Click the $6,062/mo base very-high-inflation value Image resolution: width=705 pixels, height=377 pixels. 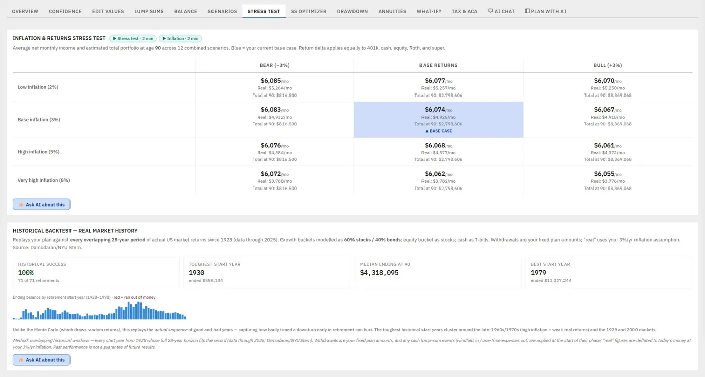pyautogui.click(x=438, y=174)
